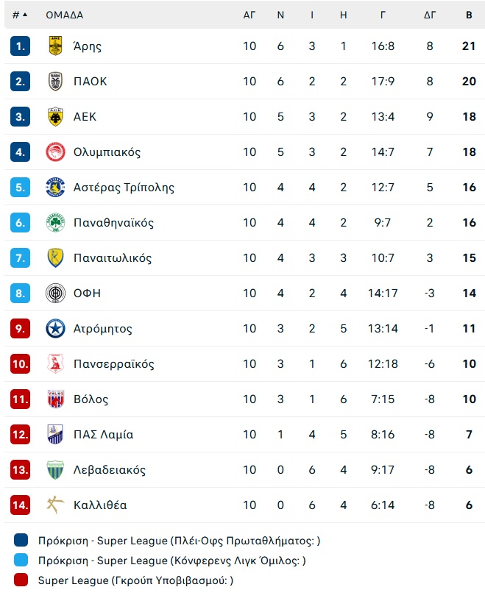Viewport: 485px width, 601px height.
Task: Click the red position 14 rank badge
Action: (20, 505)
